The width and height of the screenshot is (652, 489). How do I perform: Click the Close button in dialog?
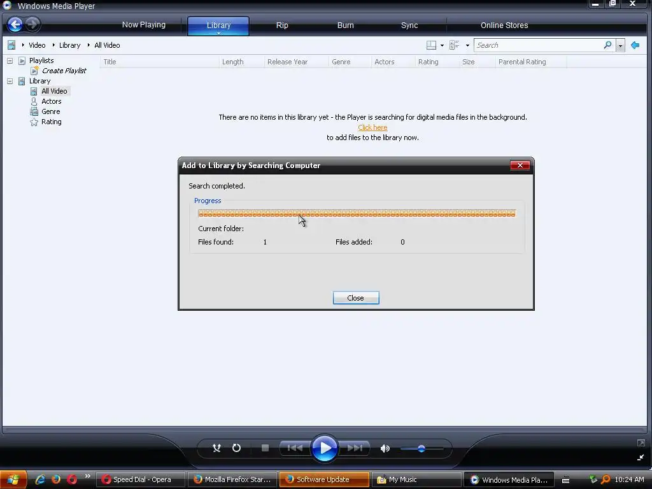coord(356,298)
